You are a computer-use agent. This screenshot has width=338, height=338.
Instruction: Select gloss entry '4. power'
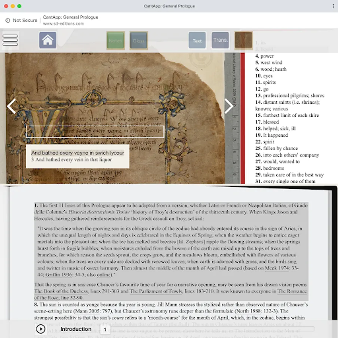pyautogui.click(x=264, y=56)
